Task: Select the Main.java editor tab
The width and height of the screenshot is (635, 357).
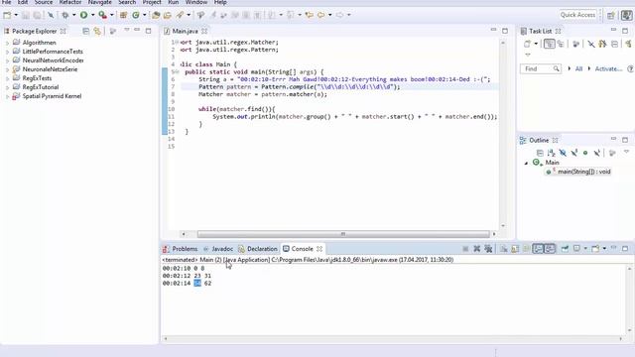Action: pos(186,31)
